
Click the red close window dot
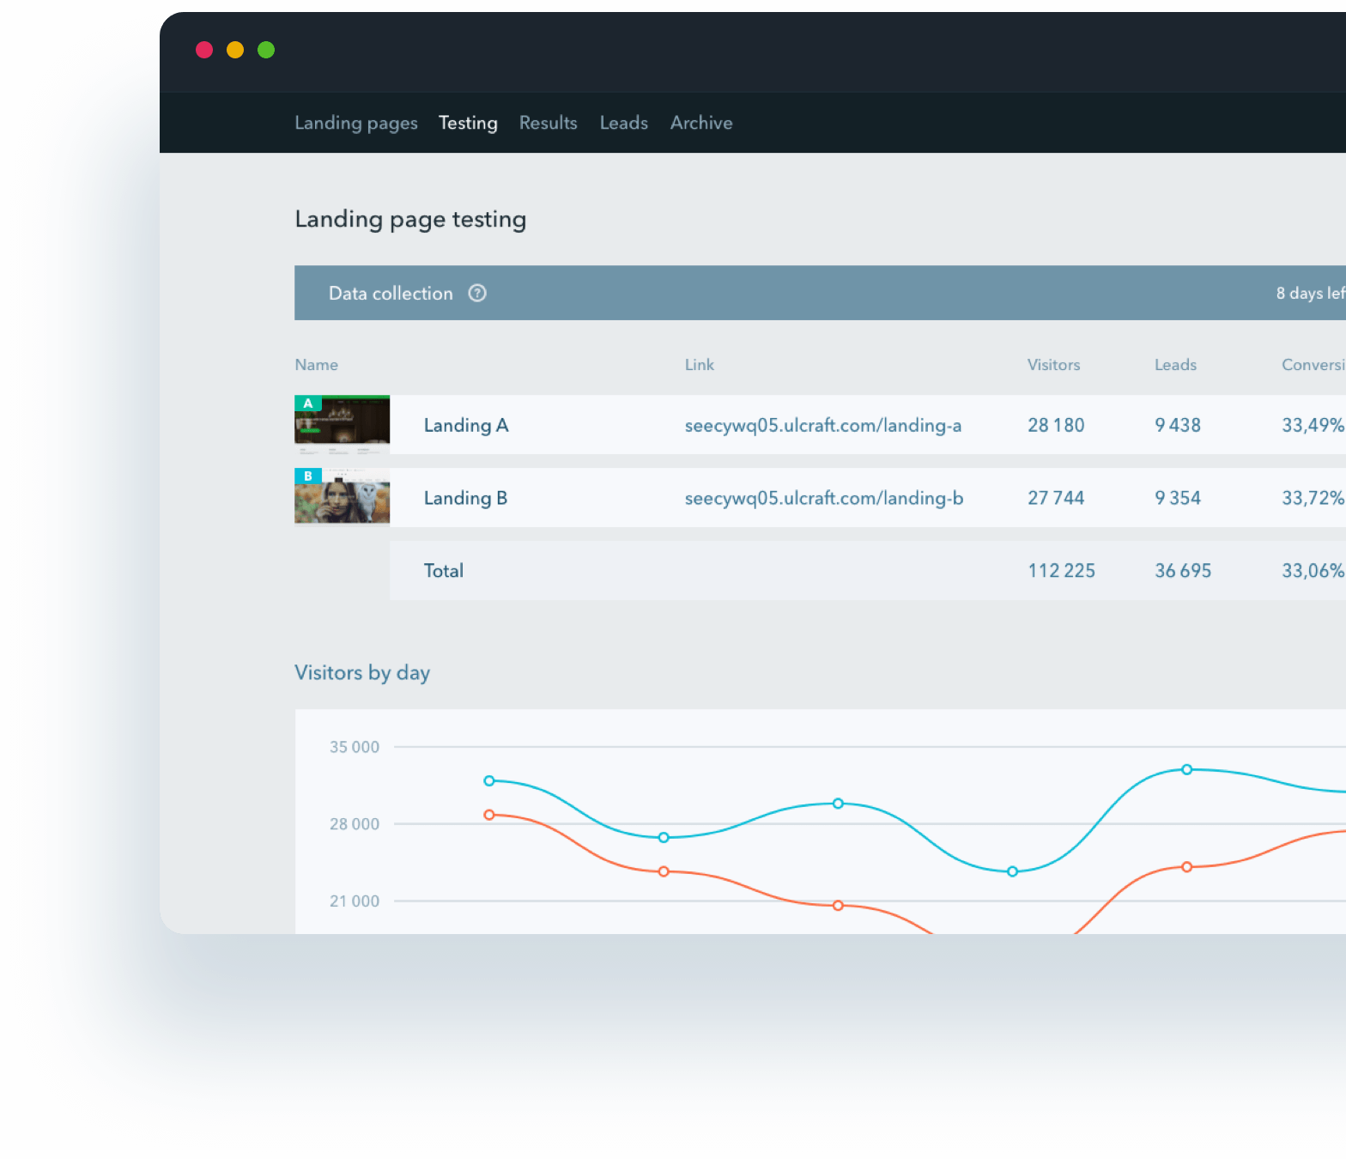click(204, 50)
